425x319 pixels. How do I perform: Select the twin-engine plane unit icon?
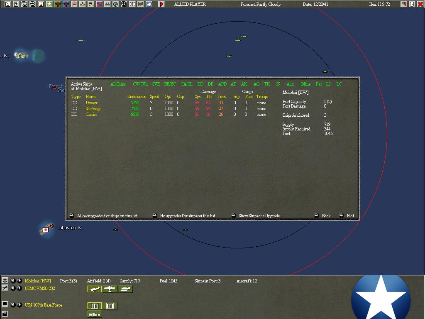110,289
